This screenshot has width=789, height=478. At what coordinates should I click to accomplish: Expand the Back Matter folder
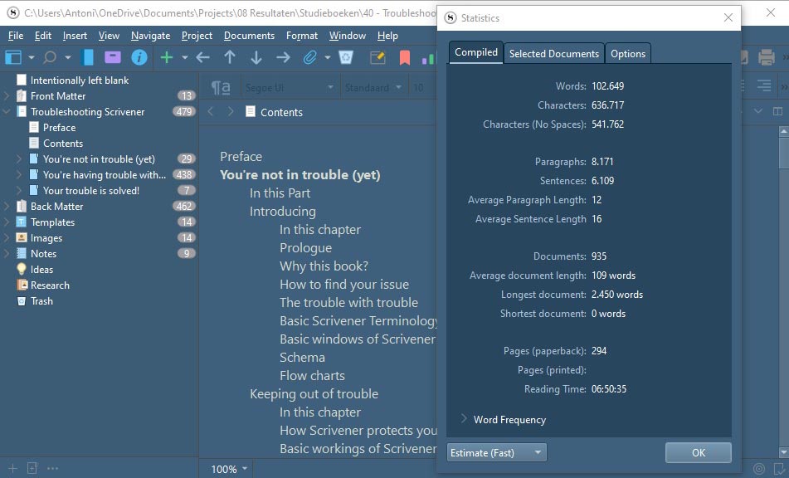(7, 206)
